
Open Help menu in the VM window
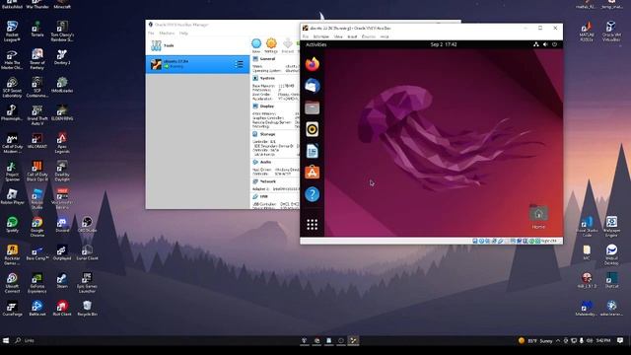tap(385, 36)
